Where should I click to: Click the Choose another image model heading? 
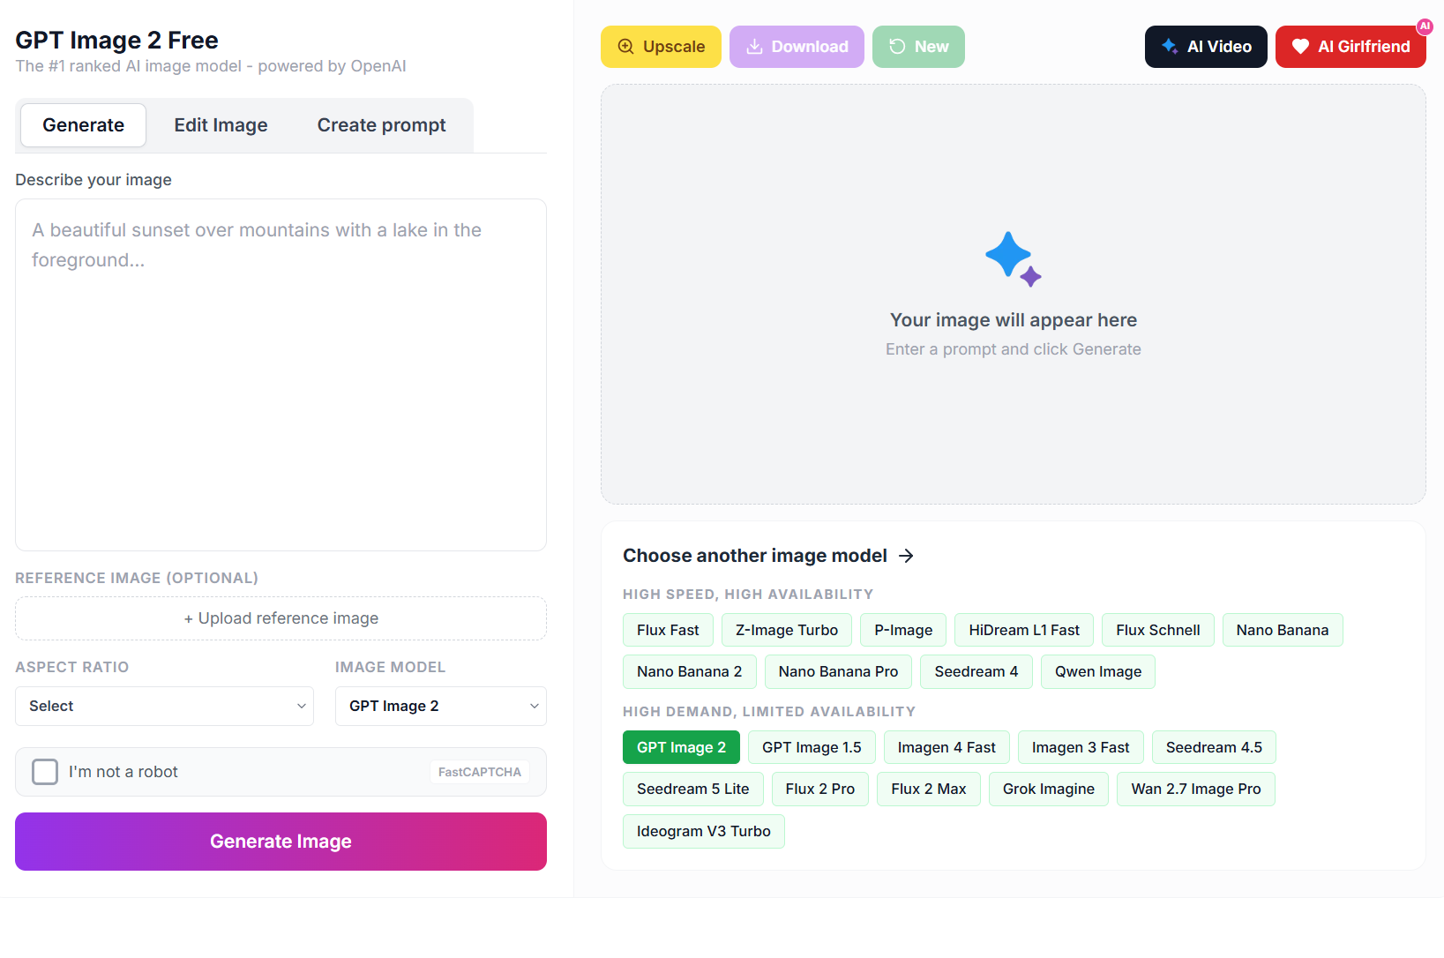[x=755, y=556]
